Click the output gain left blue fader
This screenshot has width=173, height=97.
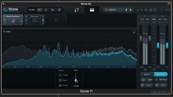click(158, 46)
